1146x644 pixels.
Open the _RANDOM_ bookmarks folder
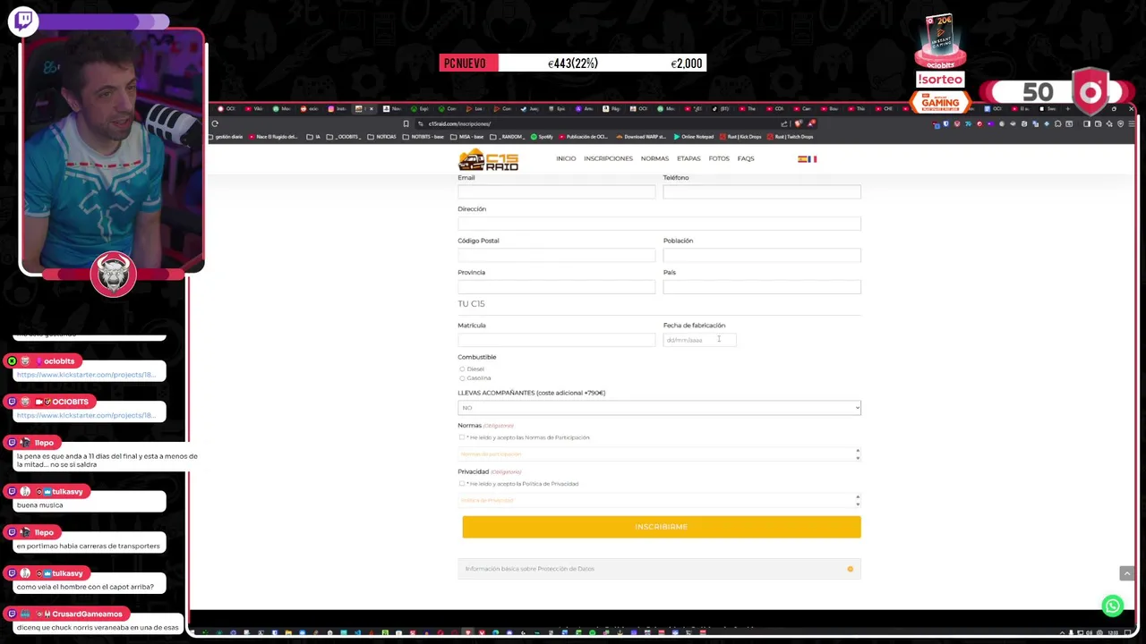pyautogui.click(x=508, y=137)
